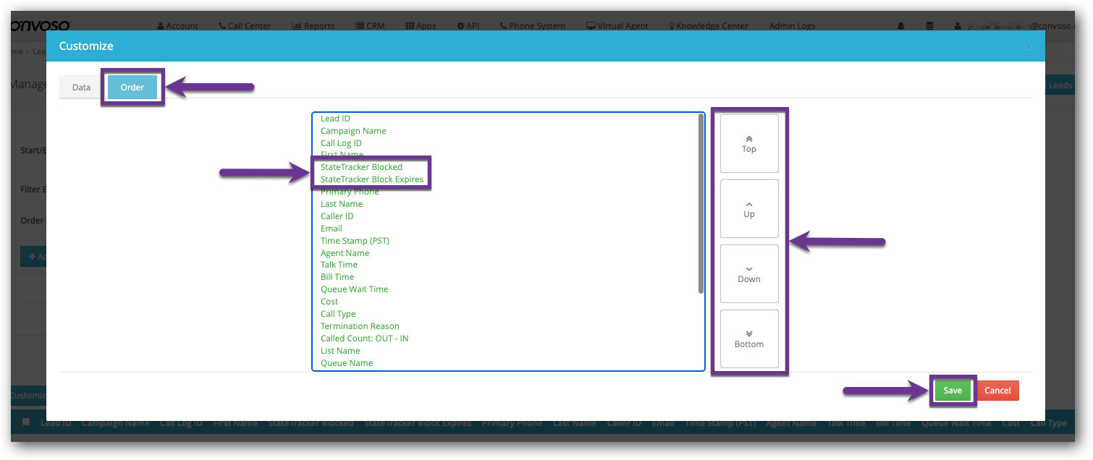Screen dimensions: 1093x460
Task: Toggle the select-all checkbox in table header
Action: (x=26, y=422)
